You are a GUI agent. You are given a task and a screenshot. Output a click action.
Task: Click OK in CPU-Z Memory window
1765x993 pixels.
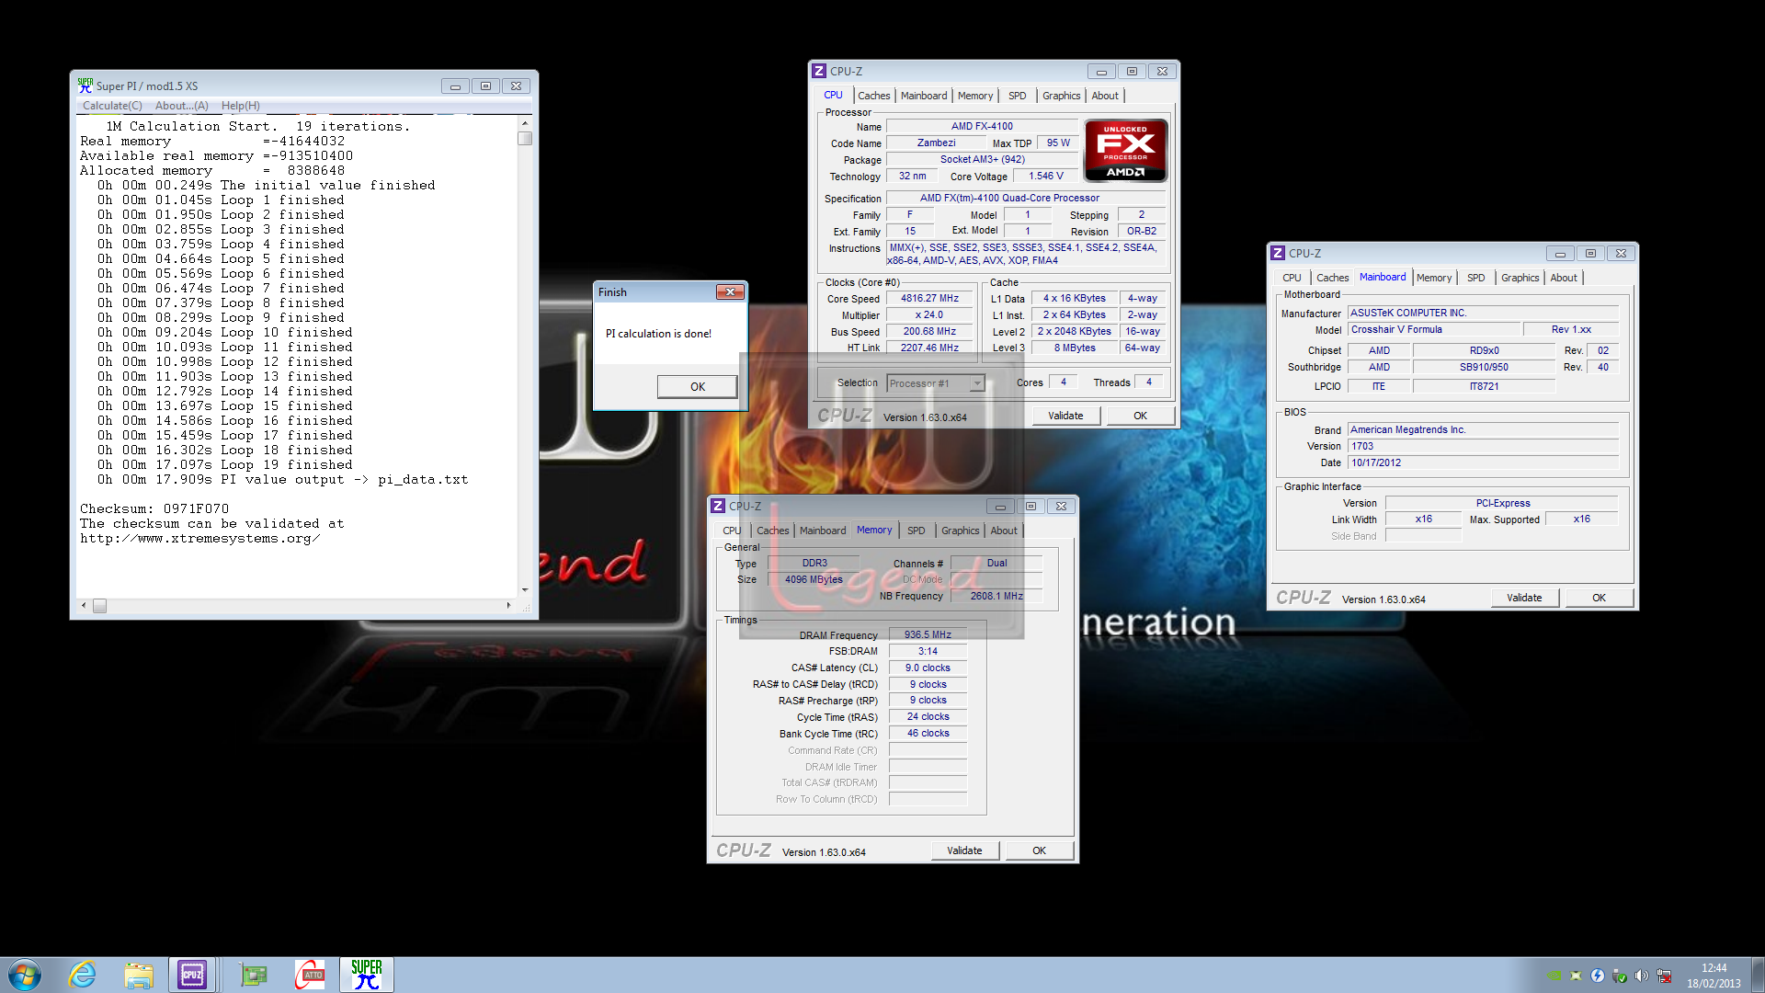(1039, 850)
